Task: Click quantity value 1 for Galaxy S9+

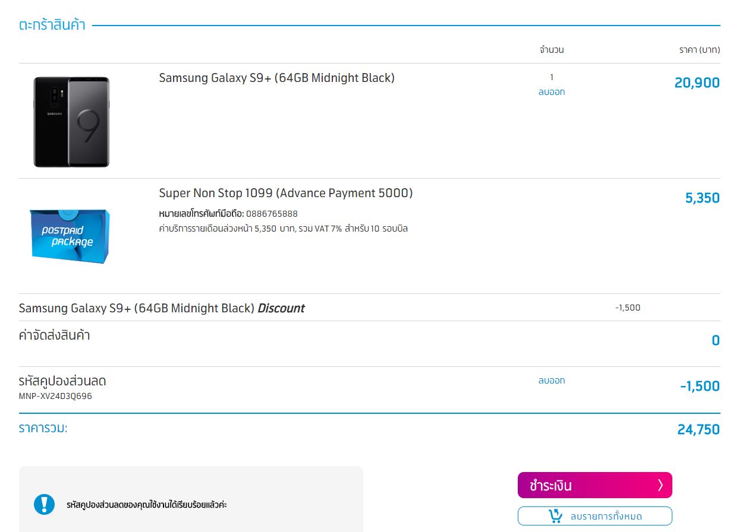Action: pos(552,77)
